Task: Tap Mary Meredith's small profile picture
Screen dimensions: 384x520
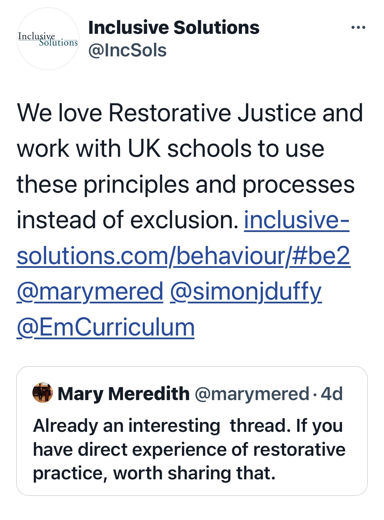Action: pos(43,393)
